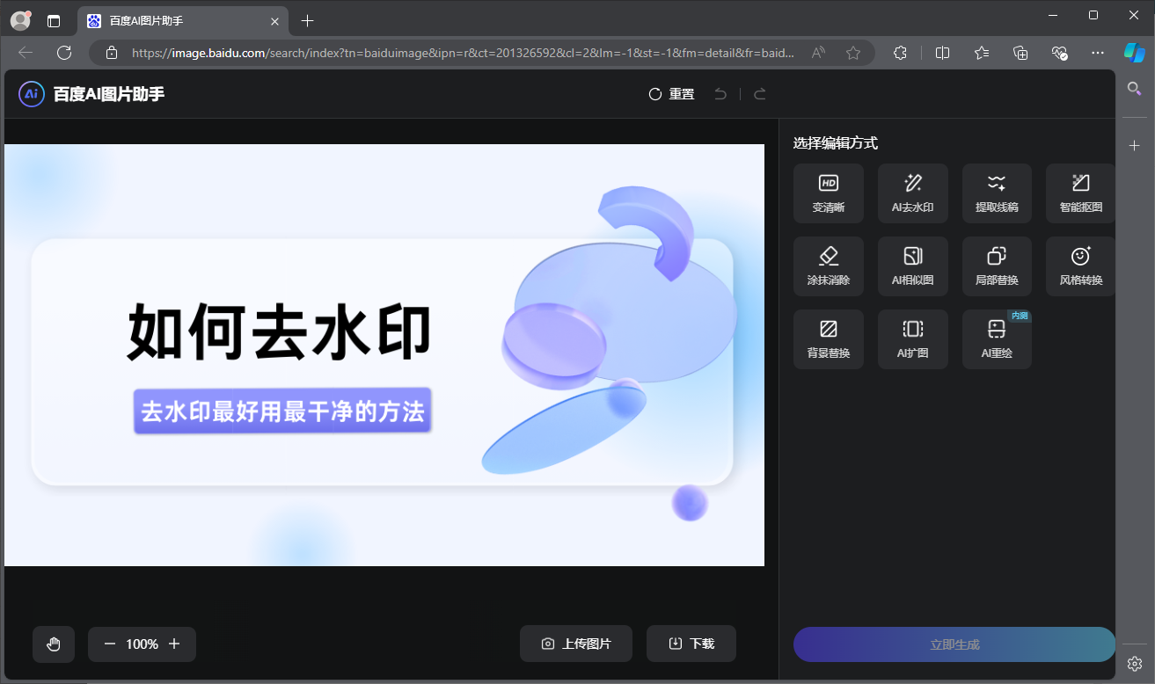This screenshot has width=1155, height=684.
Task: Open the 风格转换 style transfer tool
Action: (x=1079, y=266)
